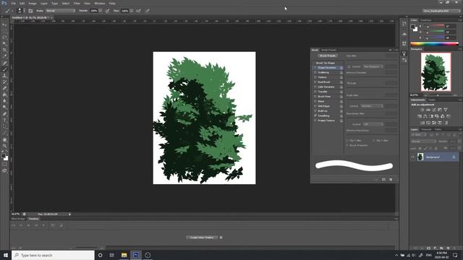Toggle the Brush panel from the options bar

tap(30, 11)
